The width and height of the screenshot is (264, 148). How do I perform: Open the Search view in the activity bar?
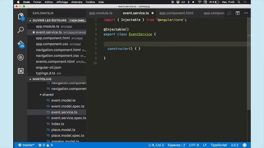pyautogui.click(x=21, y=30)
